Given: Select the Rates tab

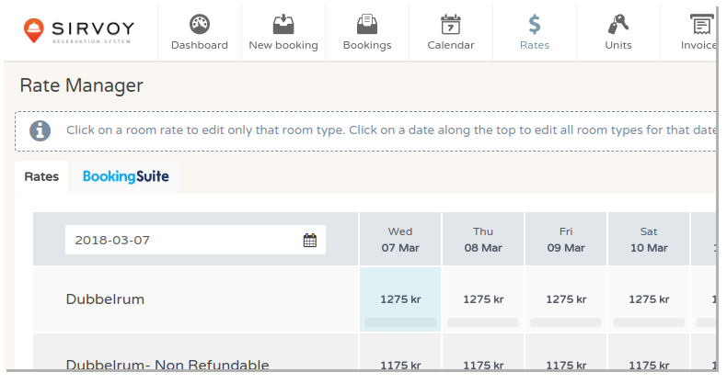Looking at the screenshot, I should [x=41, y=176].
